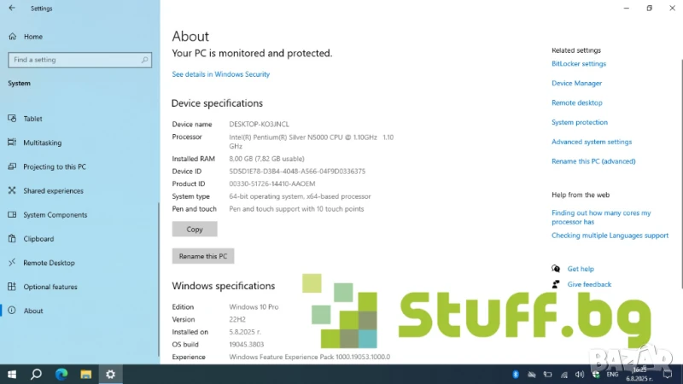
Task: Click the Get help link
Action: [581, 269]
